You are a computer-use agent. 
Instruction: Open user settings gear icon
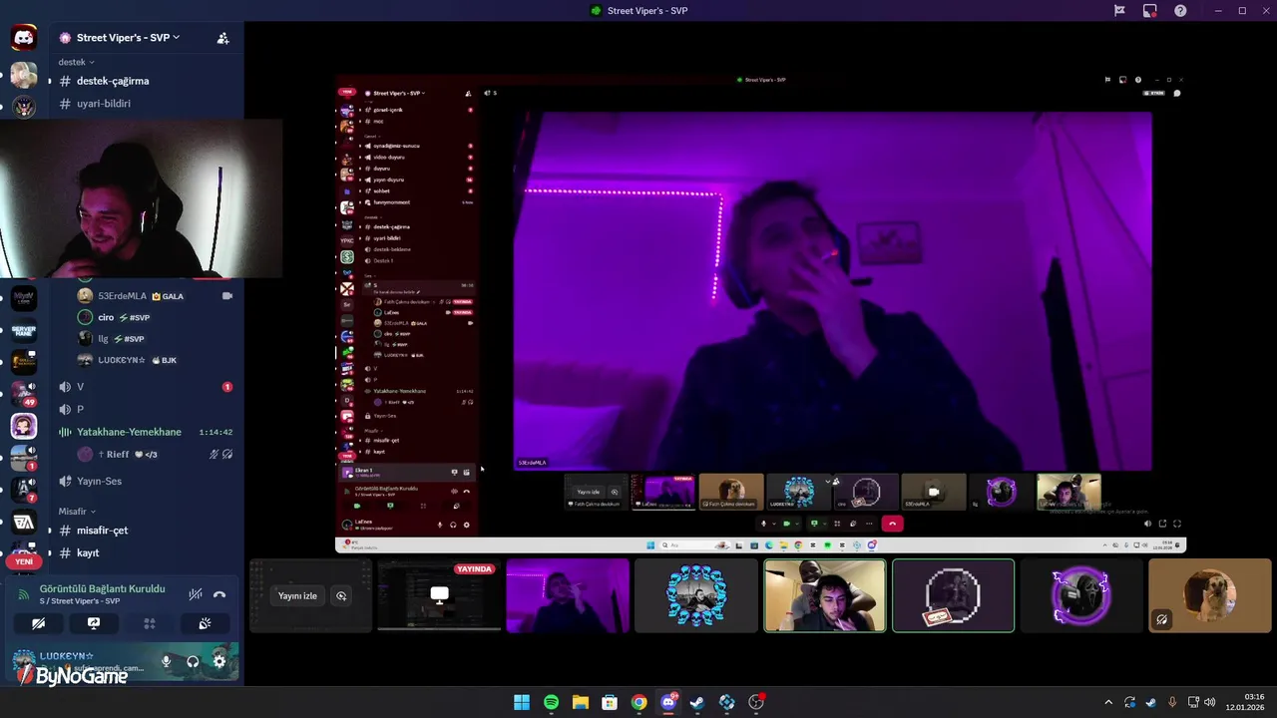(x=219, y=661)
